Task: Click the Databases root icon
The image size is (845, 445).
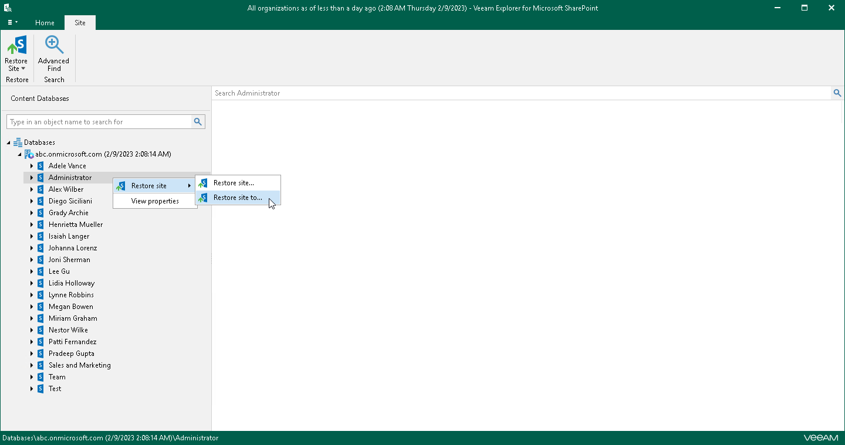Action: (18, 142)
